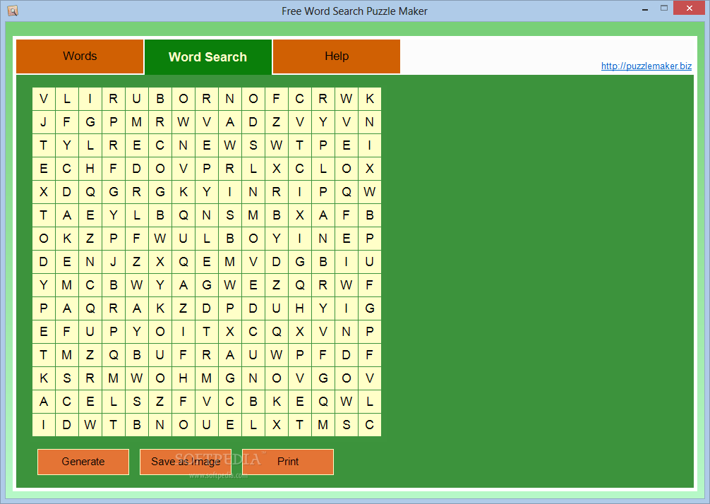Select the letter V in top-left grid cell

click(x=43, y=99)
